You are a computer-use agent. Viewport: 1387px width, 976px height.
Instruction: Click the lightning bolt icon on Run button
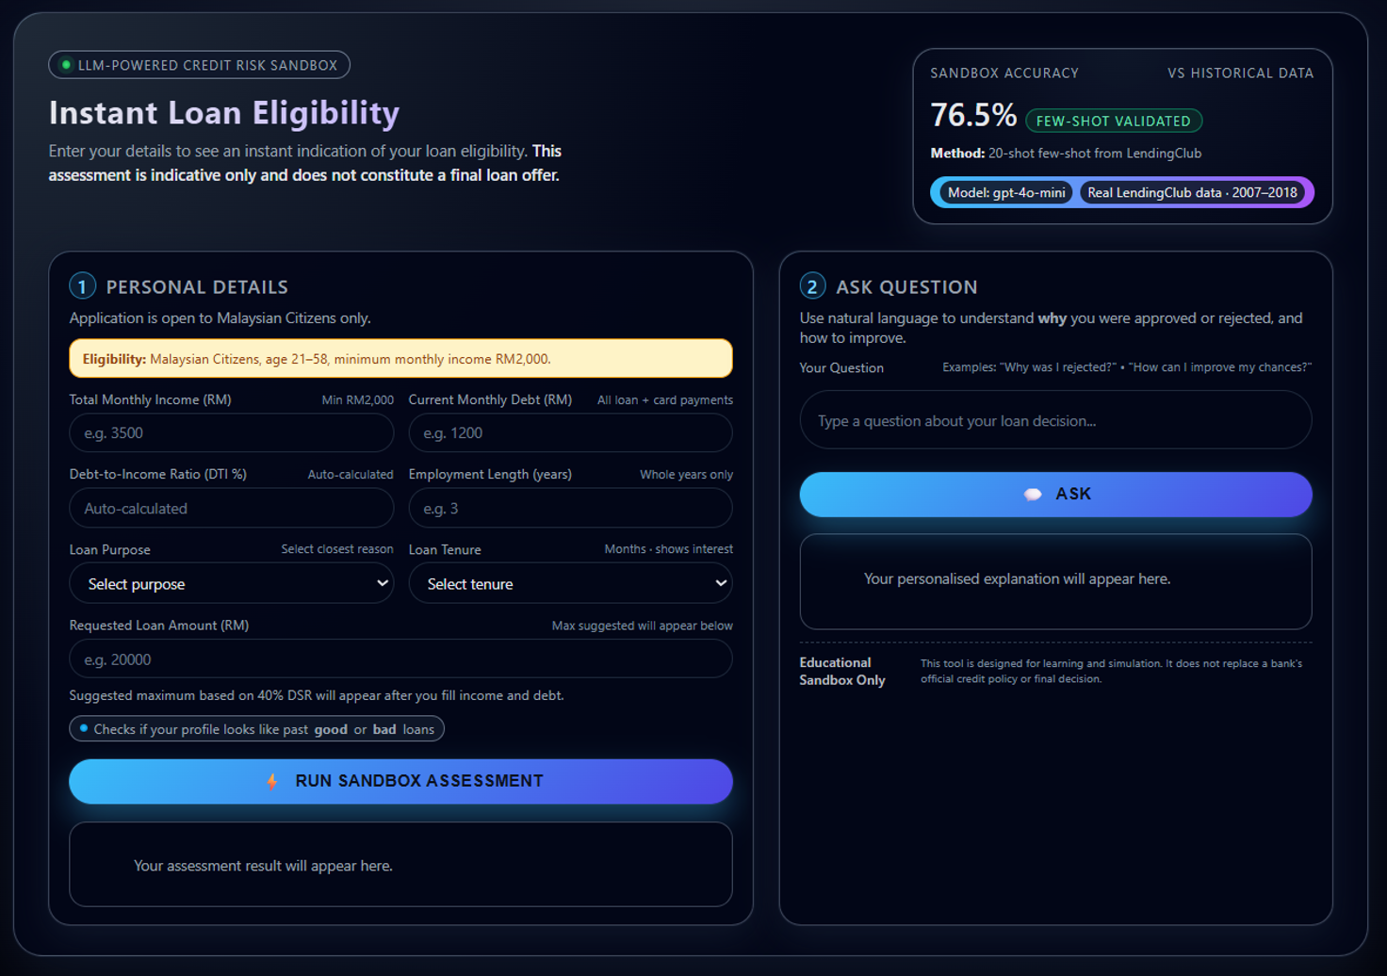pos(271,781)
